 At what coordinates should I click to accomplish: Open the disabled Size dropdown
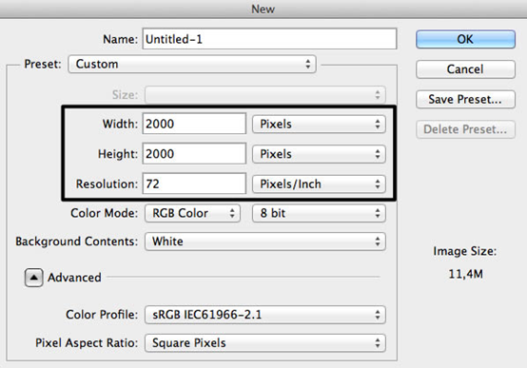tap(265, 94)
